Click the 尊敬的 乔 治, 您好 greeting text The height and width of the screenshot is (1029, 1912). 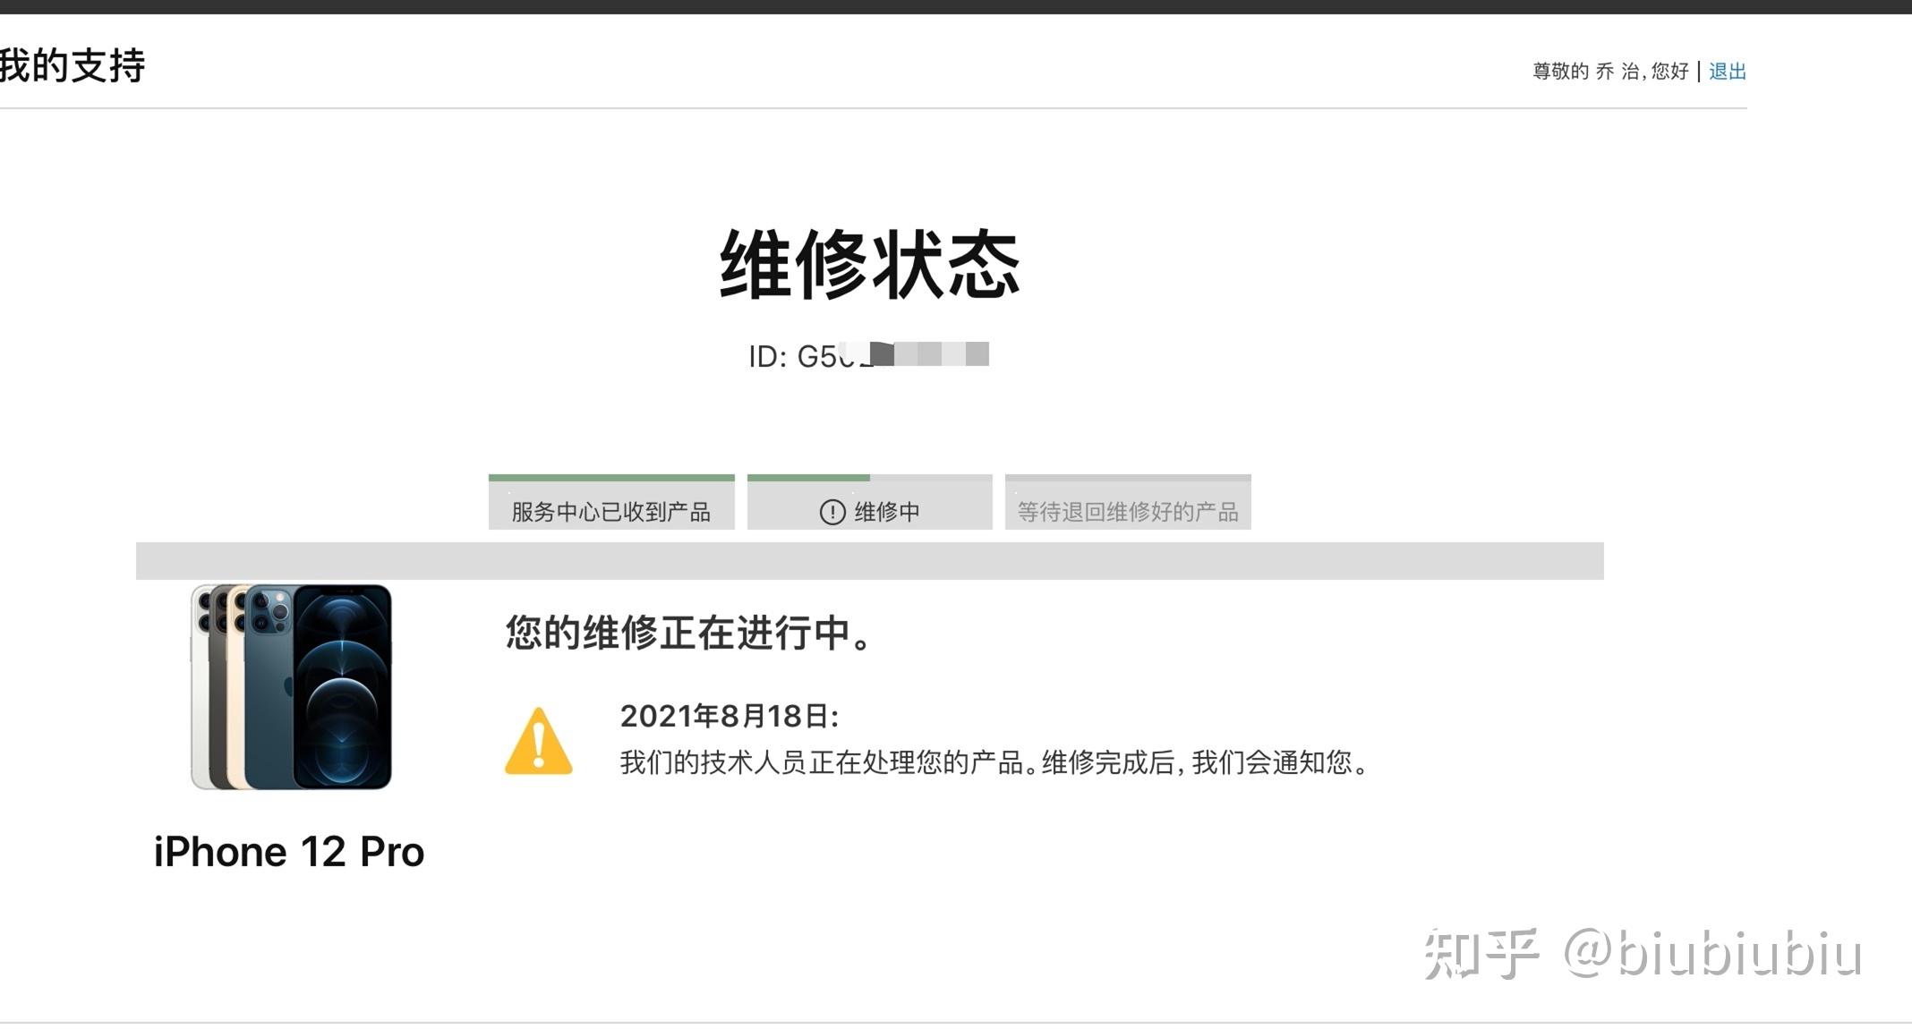coord(1610,72)
